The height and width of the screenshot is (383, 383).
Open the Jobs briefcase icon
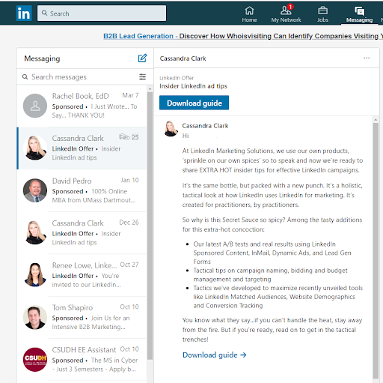[x=322, y=14]
